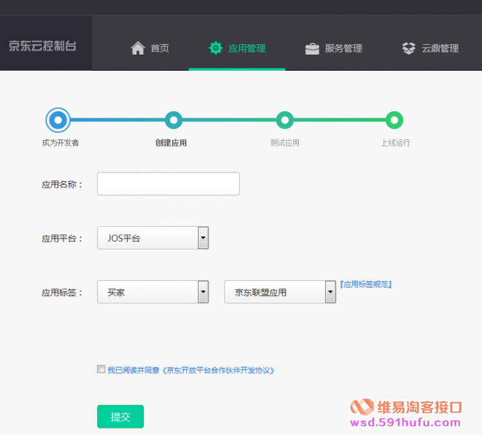This screenshot has height=435, width=482.
Task: Click the 上线运行 step label
Action: click(x=395, y=143)
